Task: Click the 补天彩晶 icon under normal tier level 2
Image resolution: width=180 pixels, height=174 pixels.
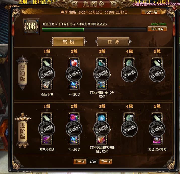Action: click(74, 85)
